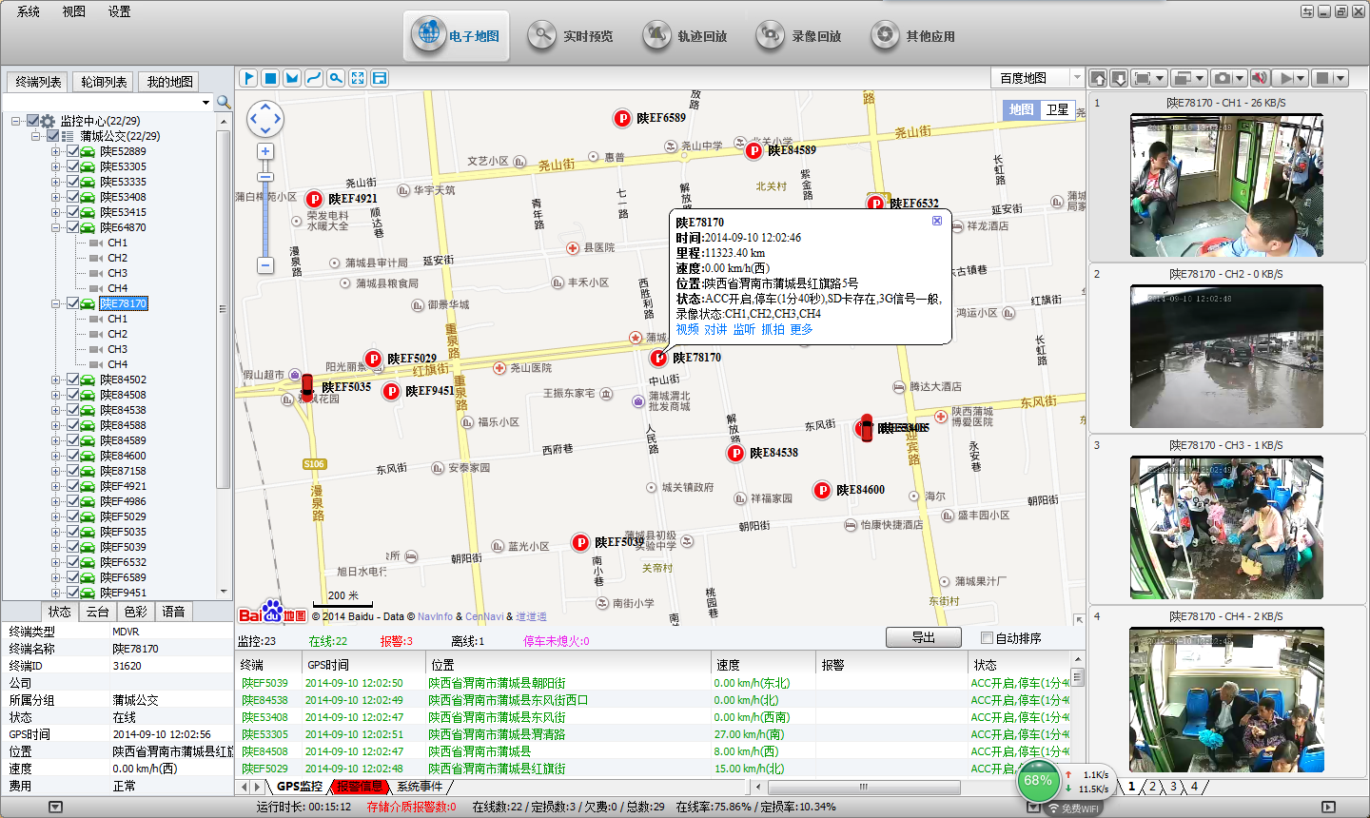Select the rectangle selection tool on map toolbar
This screenshot has width=1370, height=818.
(x=269, y=78)
